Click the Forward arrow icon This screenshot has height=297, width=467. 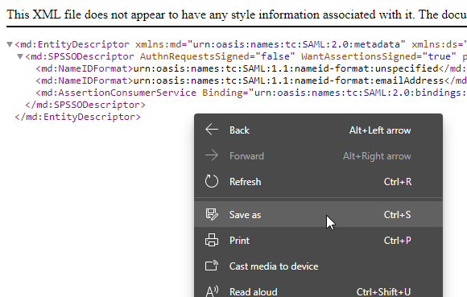coord(212,155)
